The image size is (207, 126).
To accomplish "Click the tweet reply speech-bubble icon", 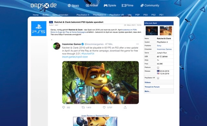I will coord(63,107).
